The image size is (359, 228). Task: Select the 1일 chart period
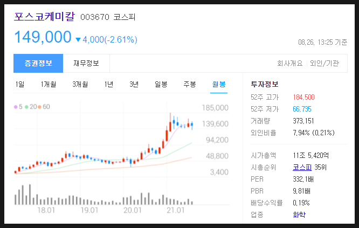click(x=20, y=84)
